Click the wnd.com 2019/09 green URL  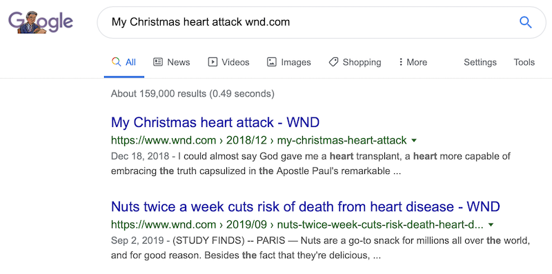click(297, 225)
